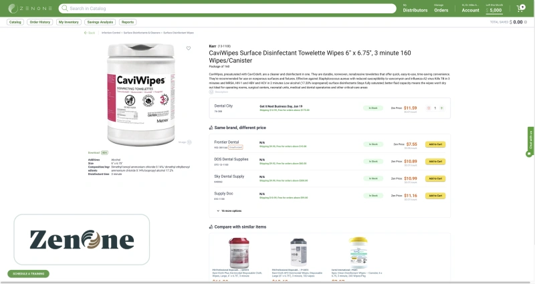This screenshot has height=284, width=535.
Task: Expand the product Description toggle
Action: (x=219, y=92)
